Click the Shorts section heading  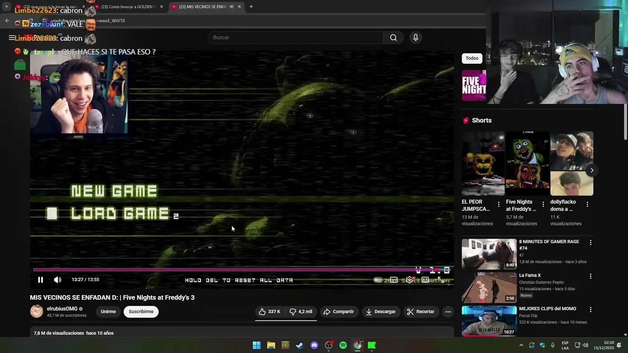click(x=481, y=121)
